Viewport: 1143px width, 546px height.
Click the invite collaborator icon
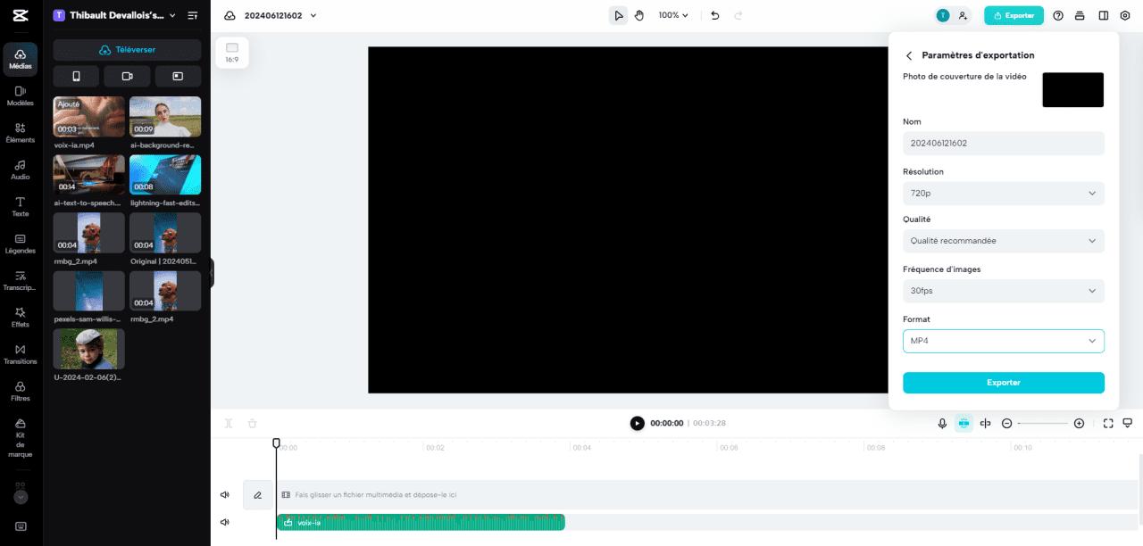963,15
